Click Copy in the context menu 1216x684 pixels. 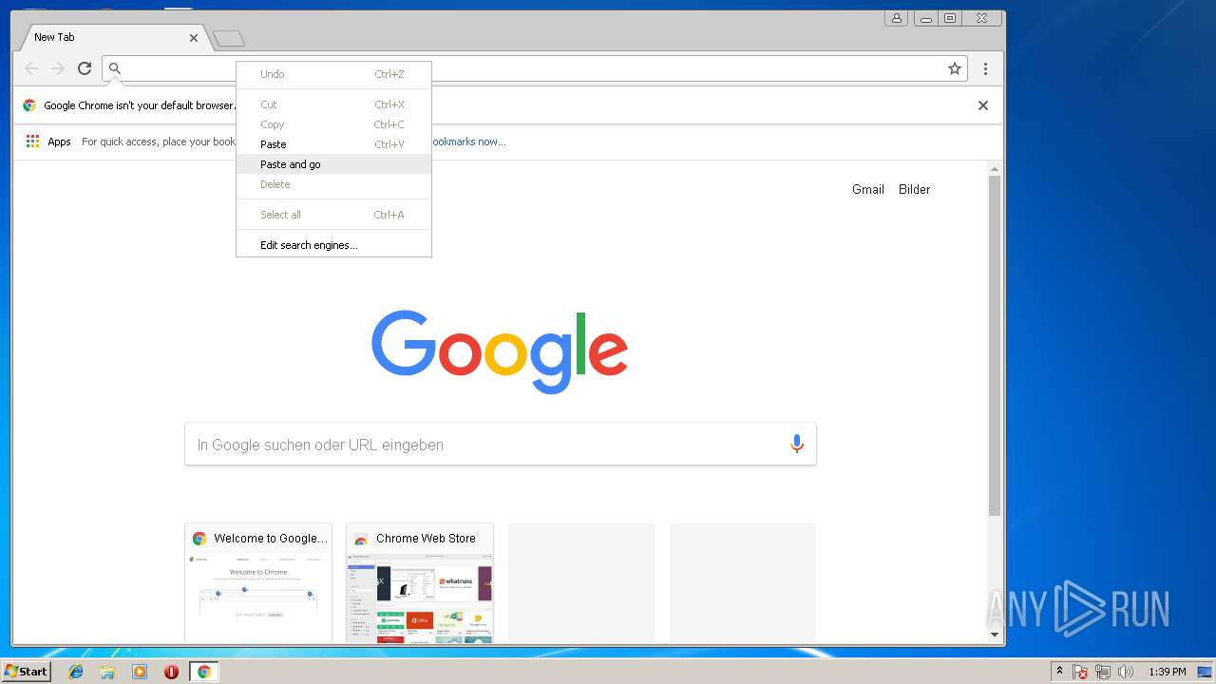tap(333, 124)
